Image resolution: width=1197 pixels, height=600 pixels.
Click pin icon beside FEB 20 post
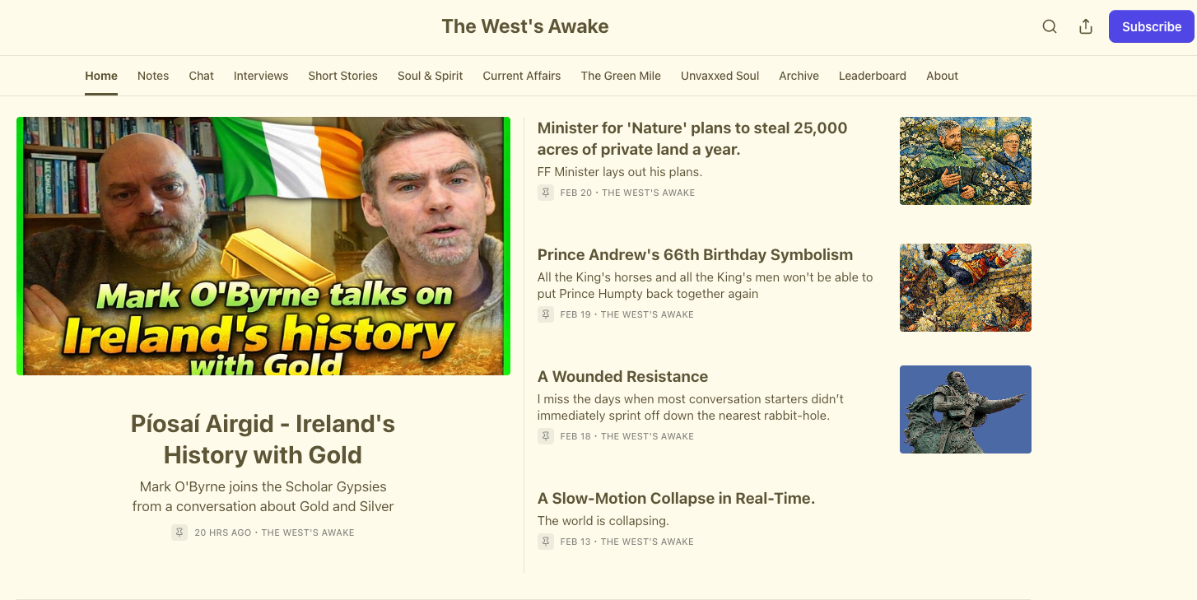(546, 193)
